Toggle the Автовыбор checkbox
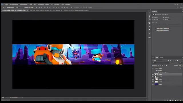The height and width of the screenshot is (103, 183). [x=8, y=7]
